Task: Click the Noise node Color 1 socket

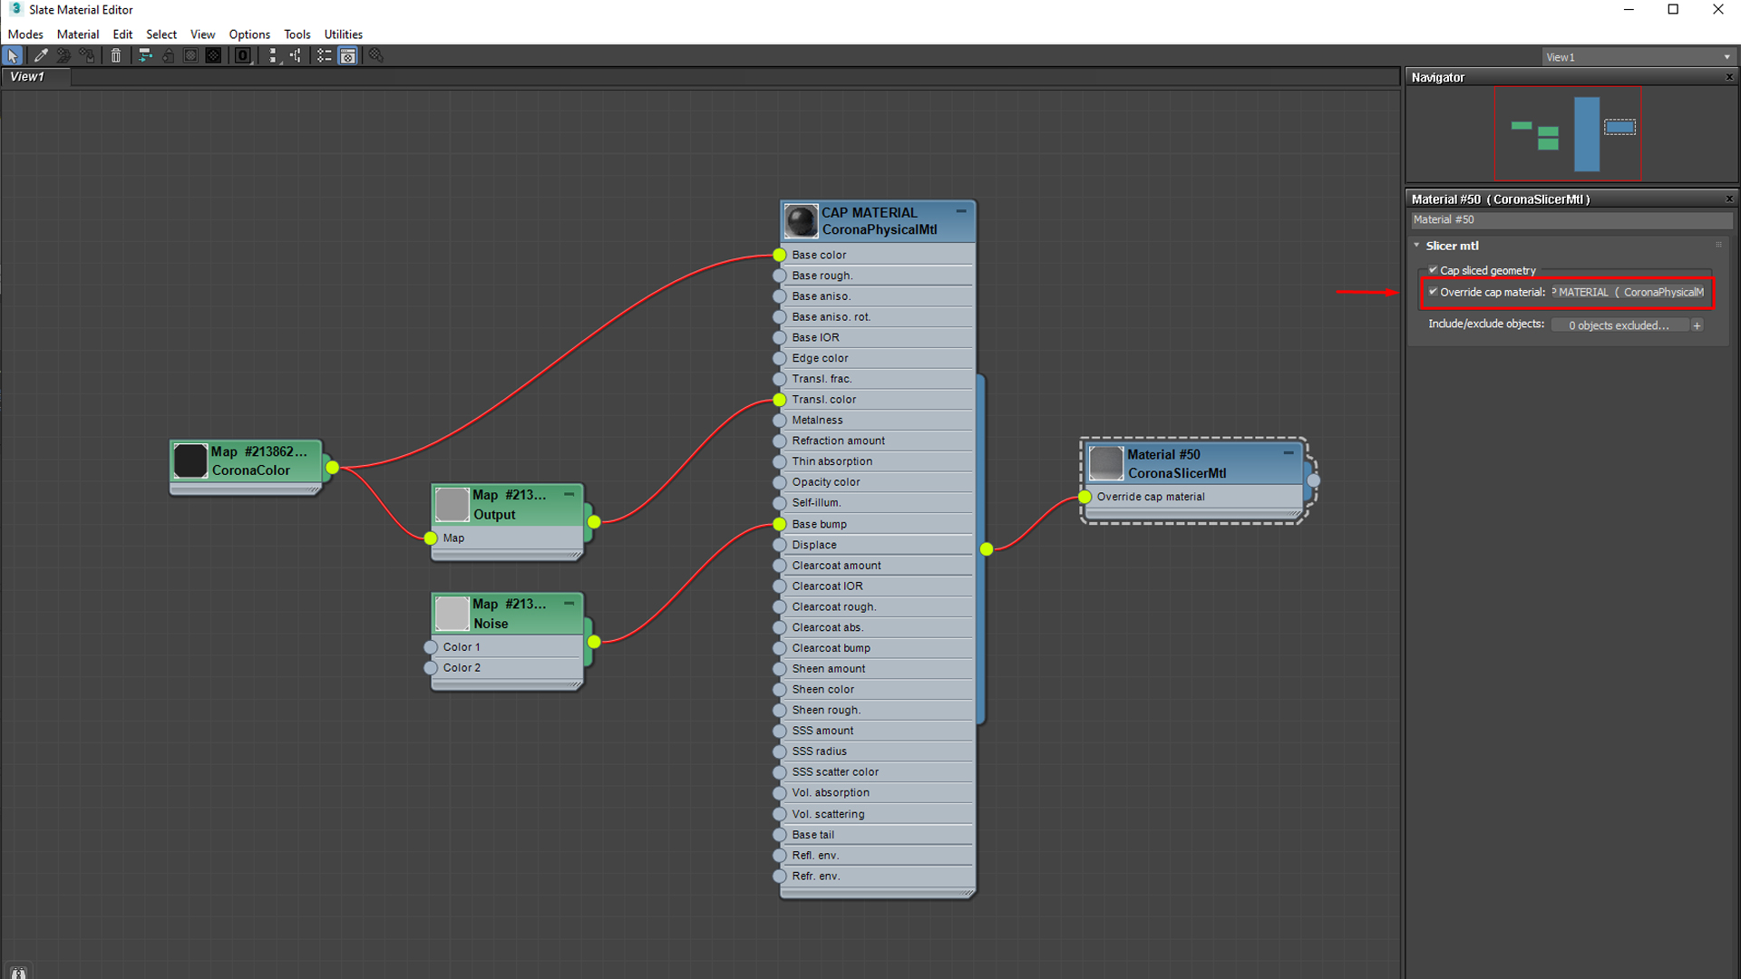Action: tap(431, 647)
